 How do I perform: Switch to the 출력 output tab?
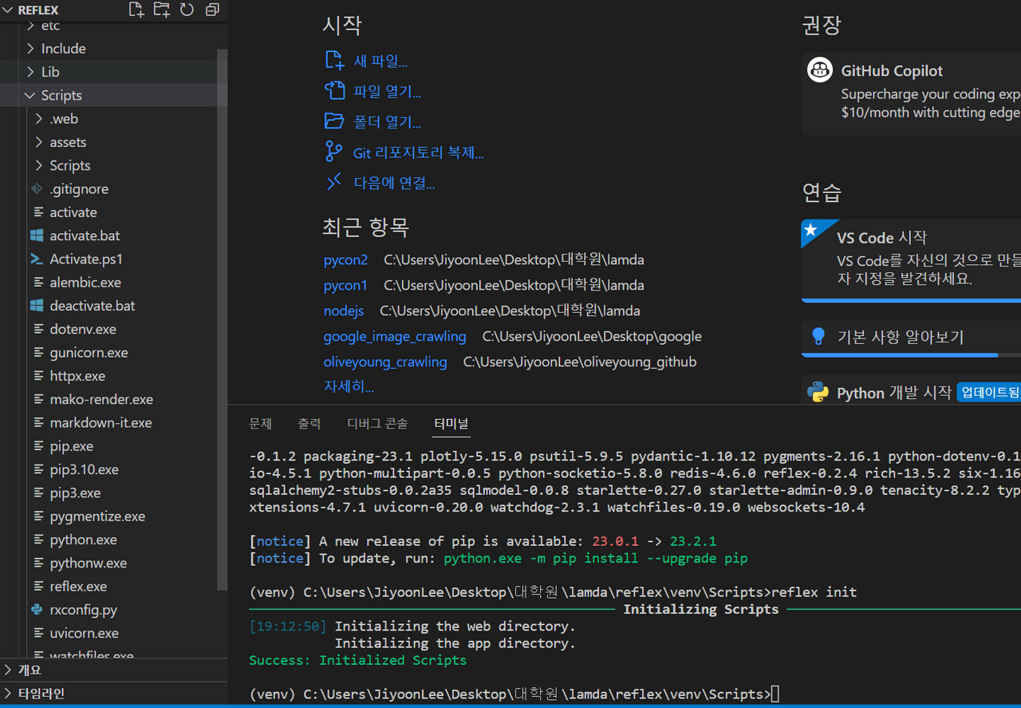click(x=309, y=423)
